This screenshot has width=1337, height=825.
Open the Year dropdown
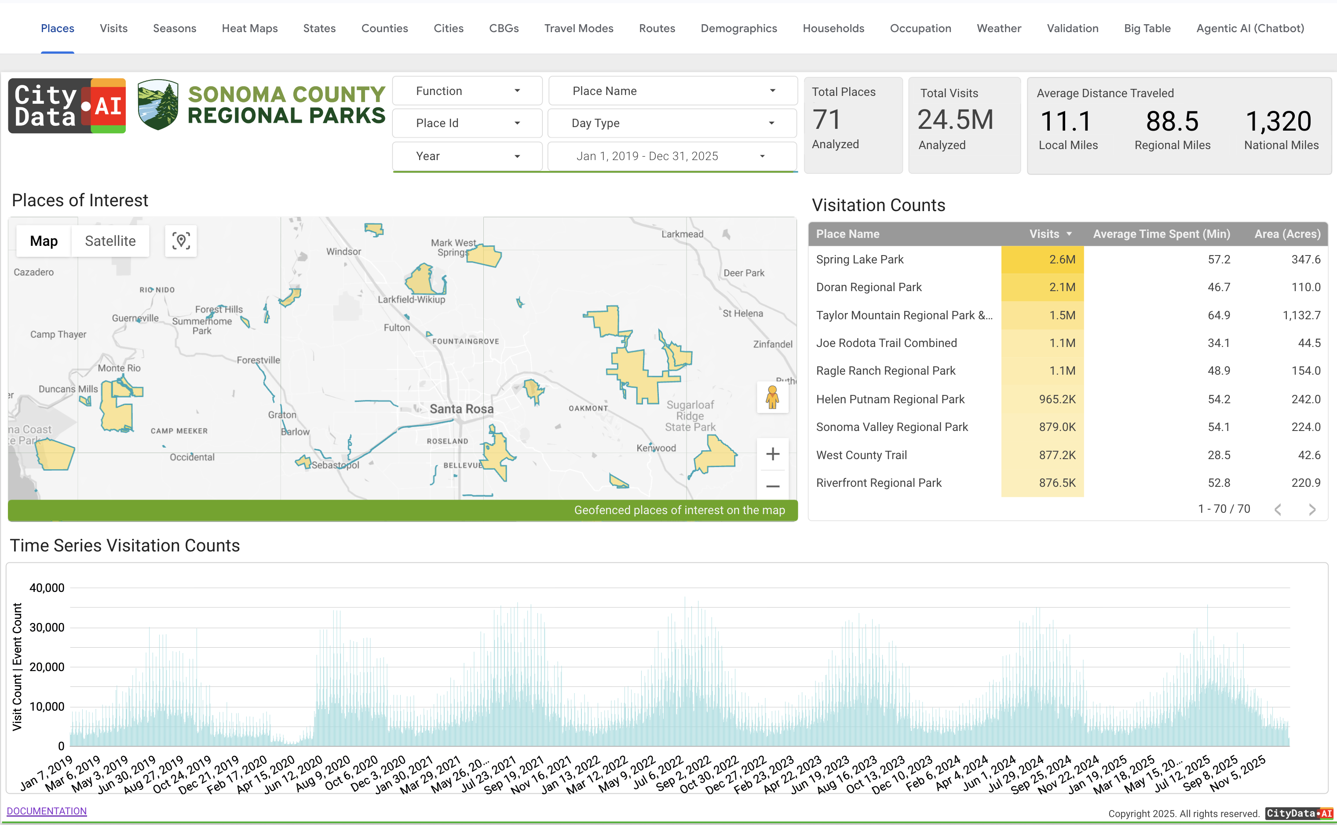467,156
